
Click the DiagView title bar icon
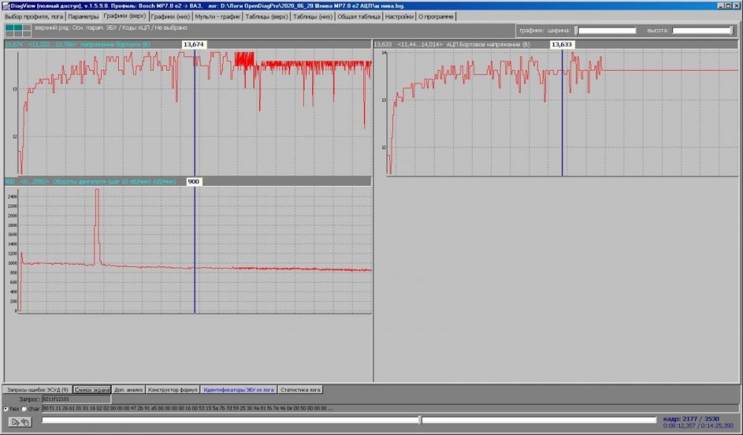5,5
